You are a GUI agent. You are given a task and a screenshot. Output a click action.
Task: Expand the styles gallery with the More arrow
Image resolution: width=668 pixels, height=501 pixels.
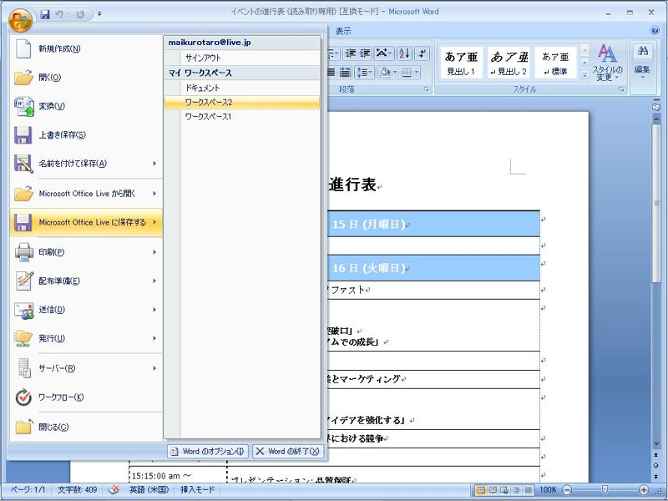(584, 74)
